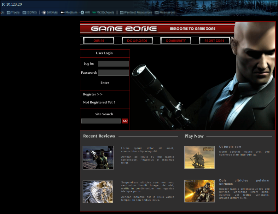Click the red GO search button
Image resolution: width=278 pixels, height=214 pixels.
pyautogui.click(x=125, y=121)
